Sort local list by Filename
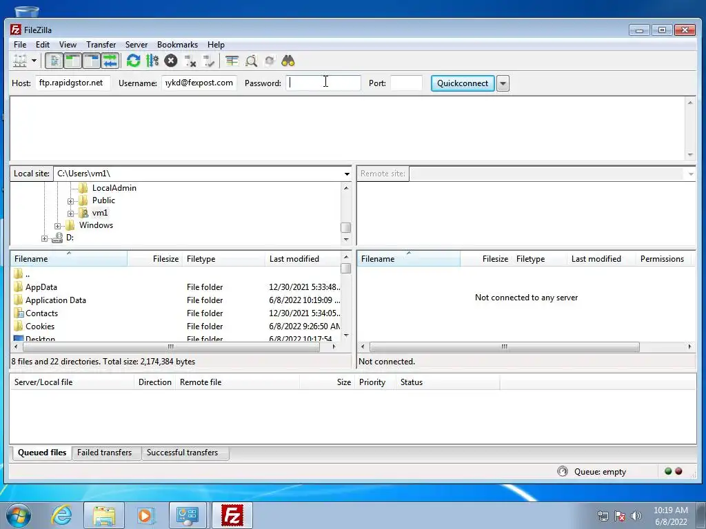 [68, 259]
